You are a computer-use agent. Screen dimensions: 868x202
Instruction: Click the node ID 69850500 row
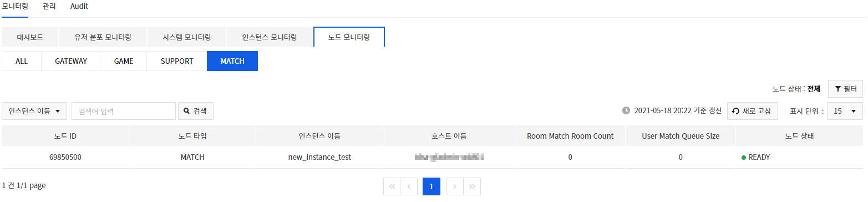click(x=432, y=157)
